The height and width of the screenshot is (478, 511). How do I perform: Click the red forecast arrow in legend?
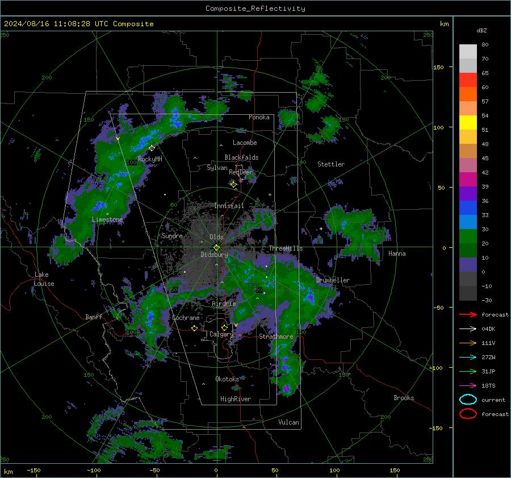click(468, 314)
